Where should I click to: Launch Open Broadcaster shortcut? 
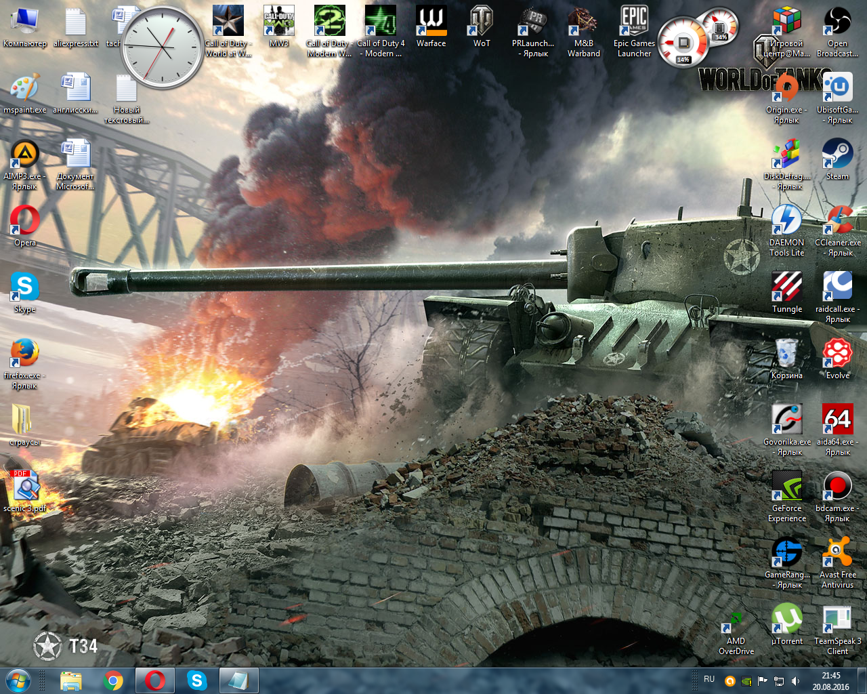coord(838,31)
